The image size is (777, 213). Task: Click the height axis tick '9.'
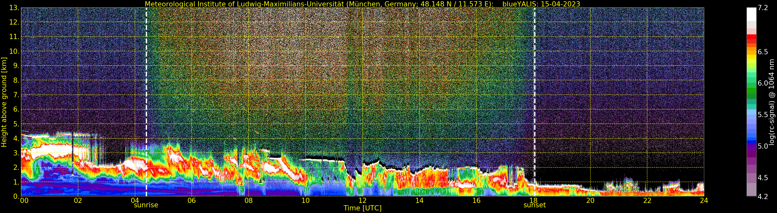[16, 66]
